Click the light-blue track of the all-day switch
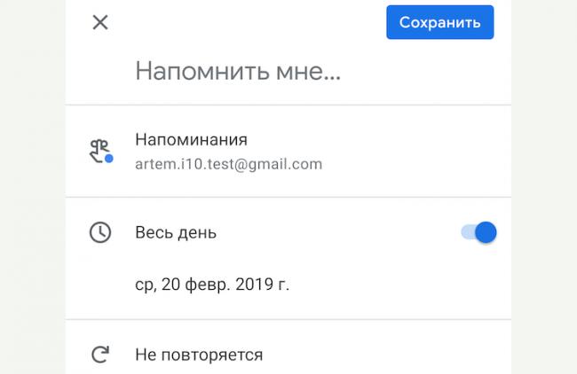This screenshot has height=374, width=577. pyautogui.click(x=467, y=232)
